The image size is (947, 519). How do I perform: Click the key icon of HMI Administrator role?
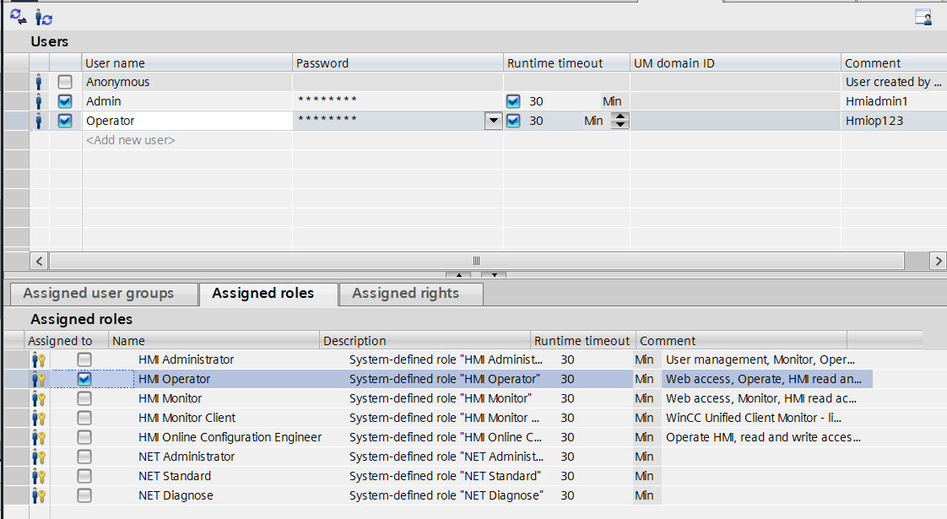tap(39, 360)
